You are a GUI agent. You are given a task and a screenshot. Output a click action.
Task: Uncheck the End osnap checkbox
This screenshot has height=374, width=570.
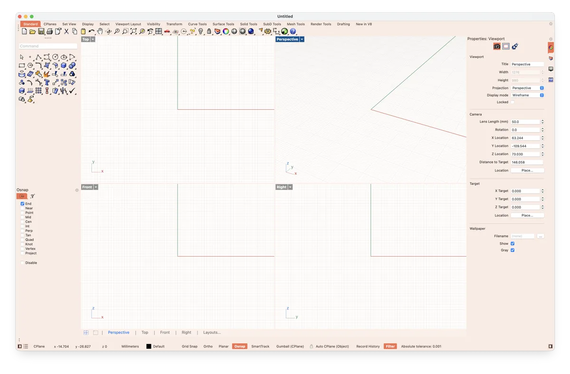tap(22, 203)
